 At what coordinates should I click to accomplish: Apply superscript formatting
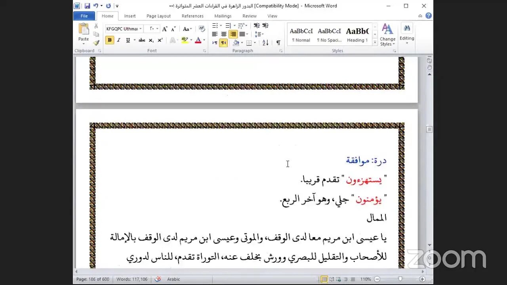pyautogui.click(x=160, y=40)
